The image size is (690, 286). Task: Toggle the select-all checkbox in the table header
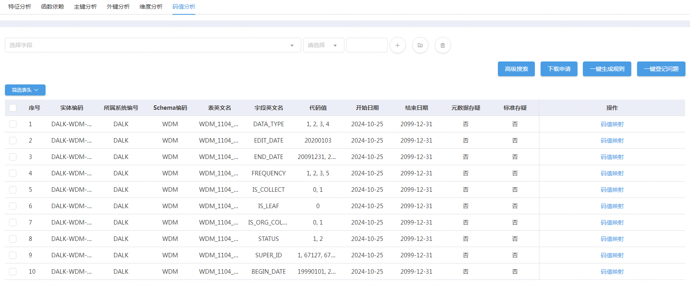coord(13,108)
